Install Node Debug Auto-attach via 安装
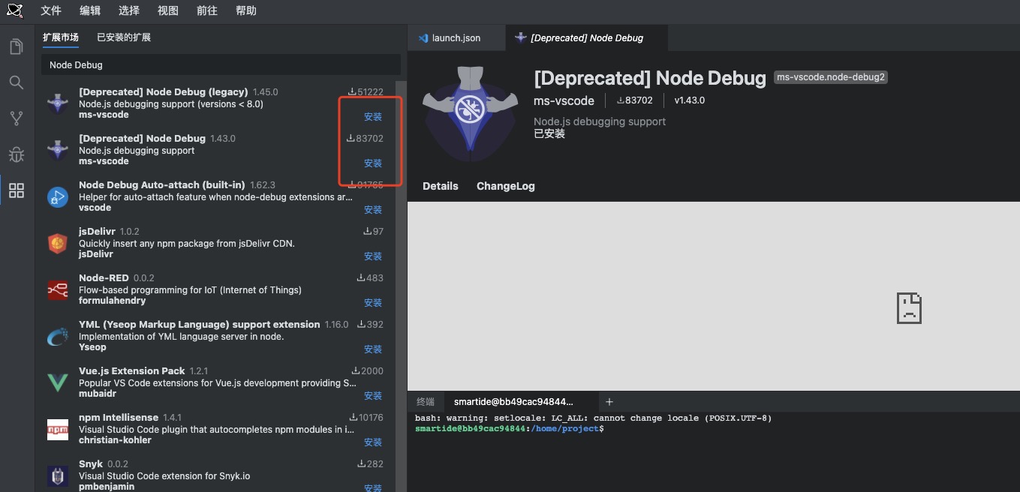Screen dimensions: 1020x492 [x=373, y=210]
